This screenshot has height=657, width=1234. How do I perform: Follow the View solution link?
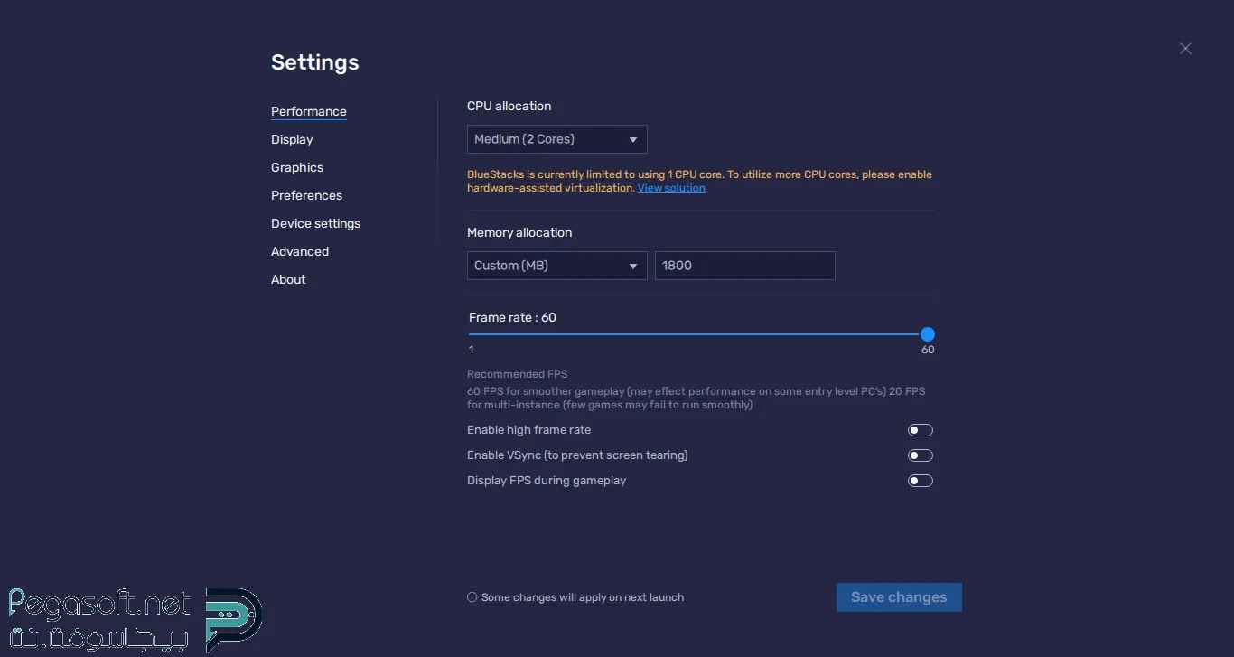(671, 188)
